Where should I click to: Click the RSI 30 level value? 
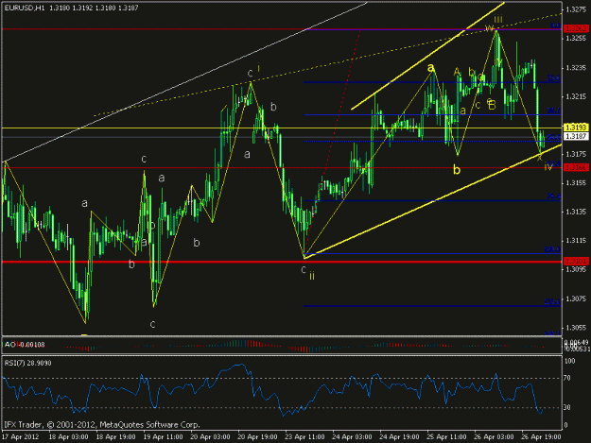click(x=566, y=407)
